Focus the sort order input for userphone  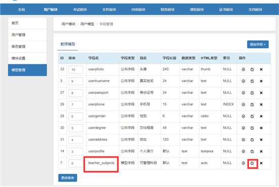pyautogui.click(x=75, y=105)
